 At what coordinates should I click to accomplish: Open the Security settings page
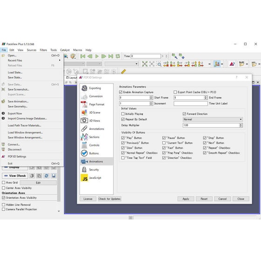point(96,170)
